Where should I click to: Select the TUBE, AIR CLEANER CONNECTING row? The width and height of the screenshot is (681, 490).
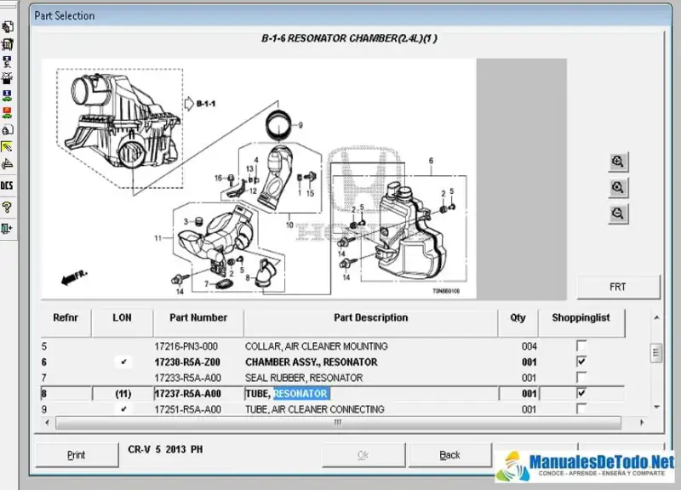[x=315, y=409]
